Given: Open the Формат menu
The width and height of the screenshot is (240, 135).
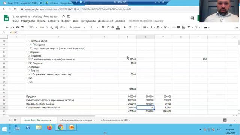Looking at the screenshot, I should [x=66, y=21].
